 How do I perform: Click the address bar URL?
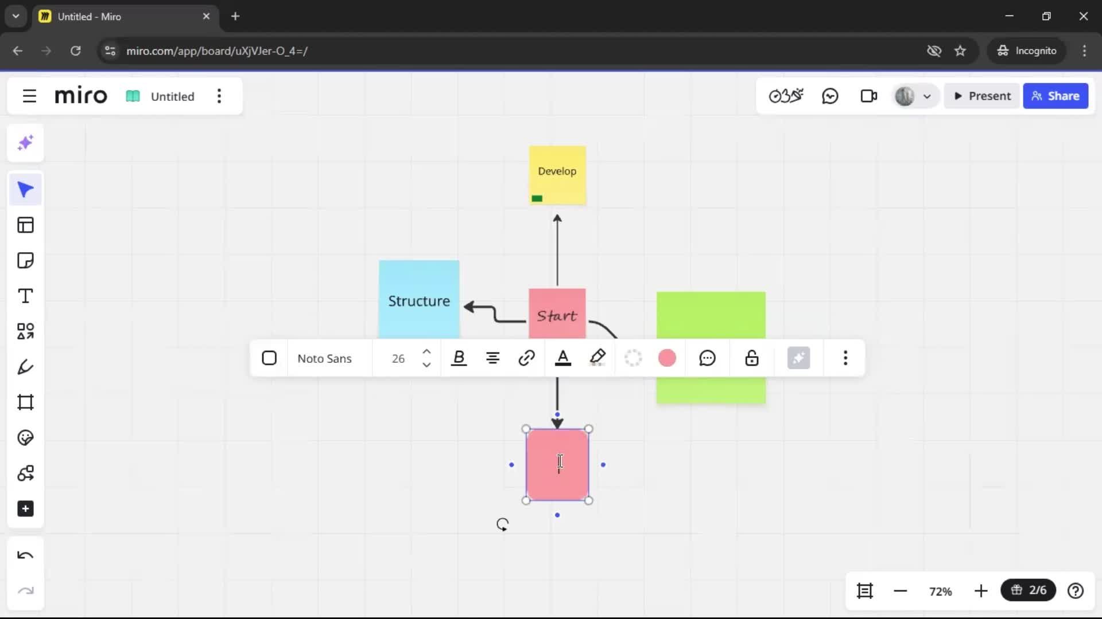coord(217,51)
